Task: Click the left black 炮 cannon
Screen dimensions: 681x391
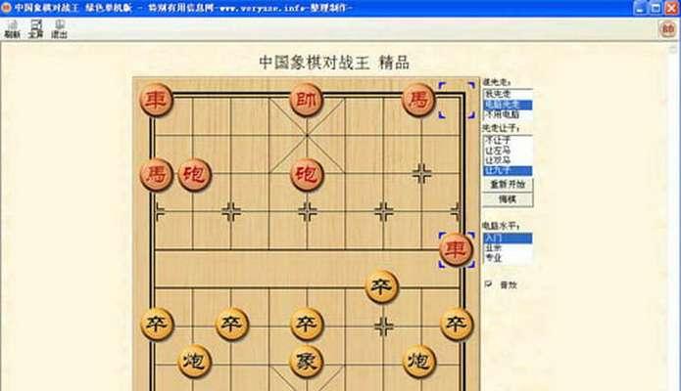Action: tap(194, 362)
